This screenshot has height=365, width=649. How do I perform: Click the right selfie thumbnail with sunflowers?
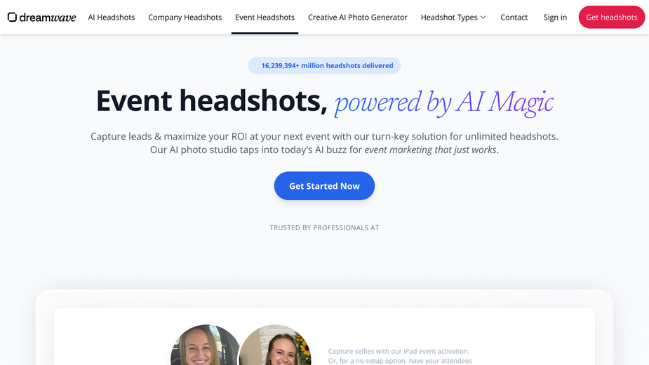pos(275,345)
